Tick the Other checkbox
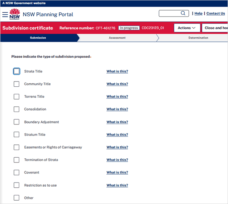The image size is (228, 204). point(16,198)
